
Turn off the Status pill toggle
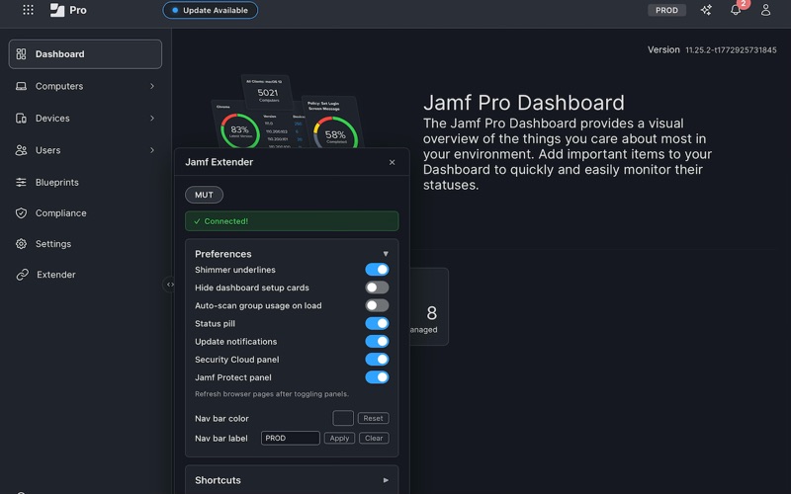point(377,324)
